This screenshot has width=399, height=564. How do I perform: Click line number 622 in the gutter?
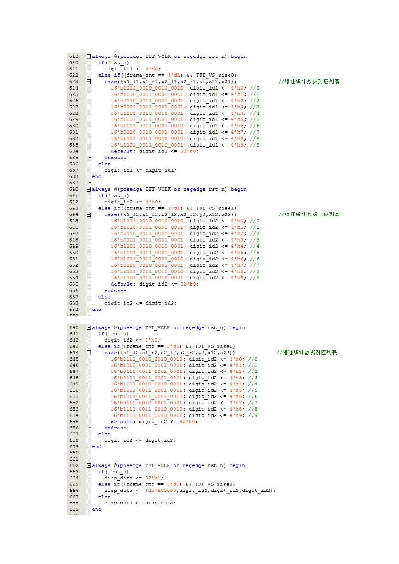[x=73, y=75]
